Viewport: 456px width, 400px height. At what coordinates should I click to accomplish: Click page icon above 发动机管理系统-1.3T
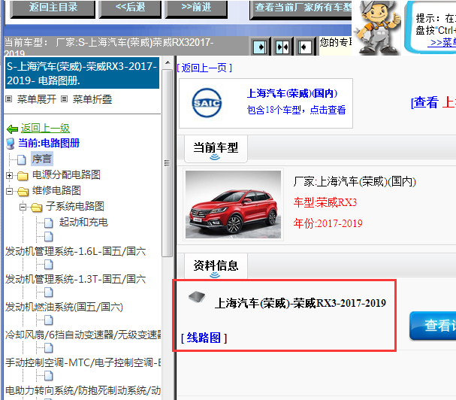49,265
